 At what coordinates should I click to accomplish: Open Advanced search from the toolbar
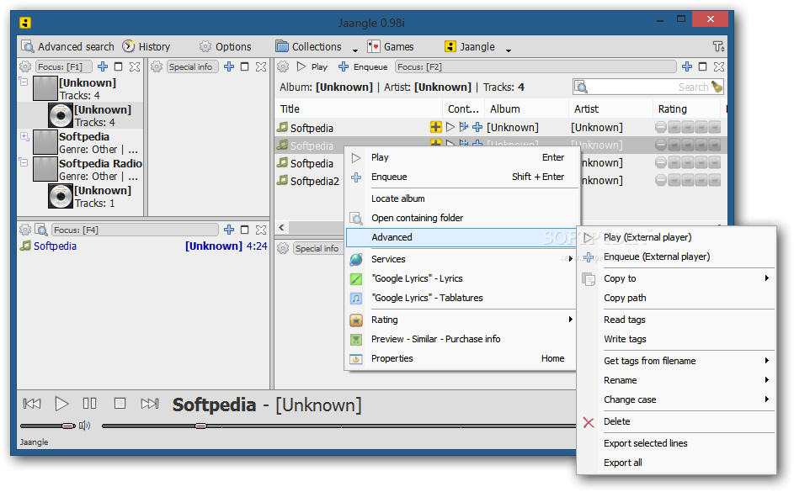coord(68,46)
